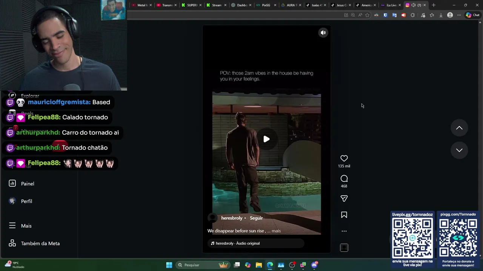Viewport: 483px width, 271px height.
Task: Open Task View in taskbar
Action: (x=237, y=265)
